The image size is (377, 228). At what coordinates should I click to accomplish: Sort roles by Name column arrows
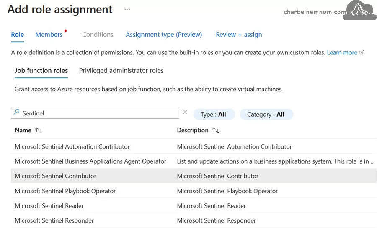click(39, 131)
